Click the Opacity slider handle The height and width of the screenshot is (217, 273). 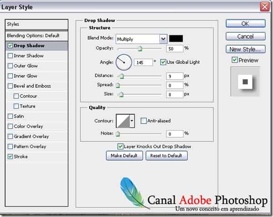(140, 49)
